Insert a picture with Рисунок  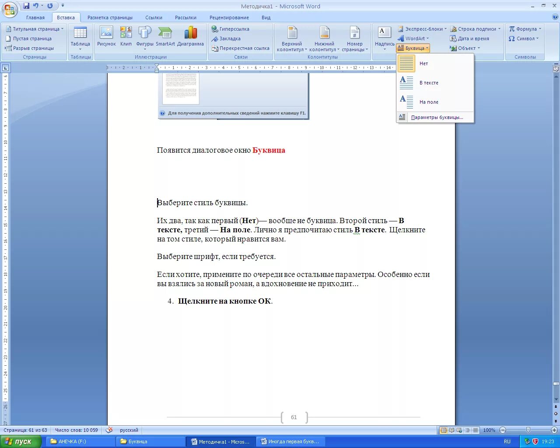(x=106, y=37)
